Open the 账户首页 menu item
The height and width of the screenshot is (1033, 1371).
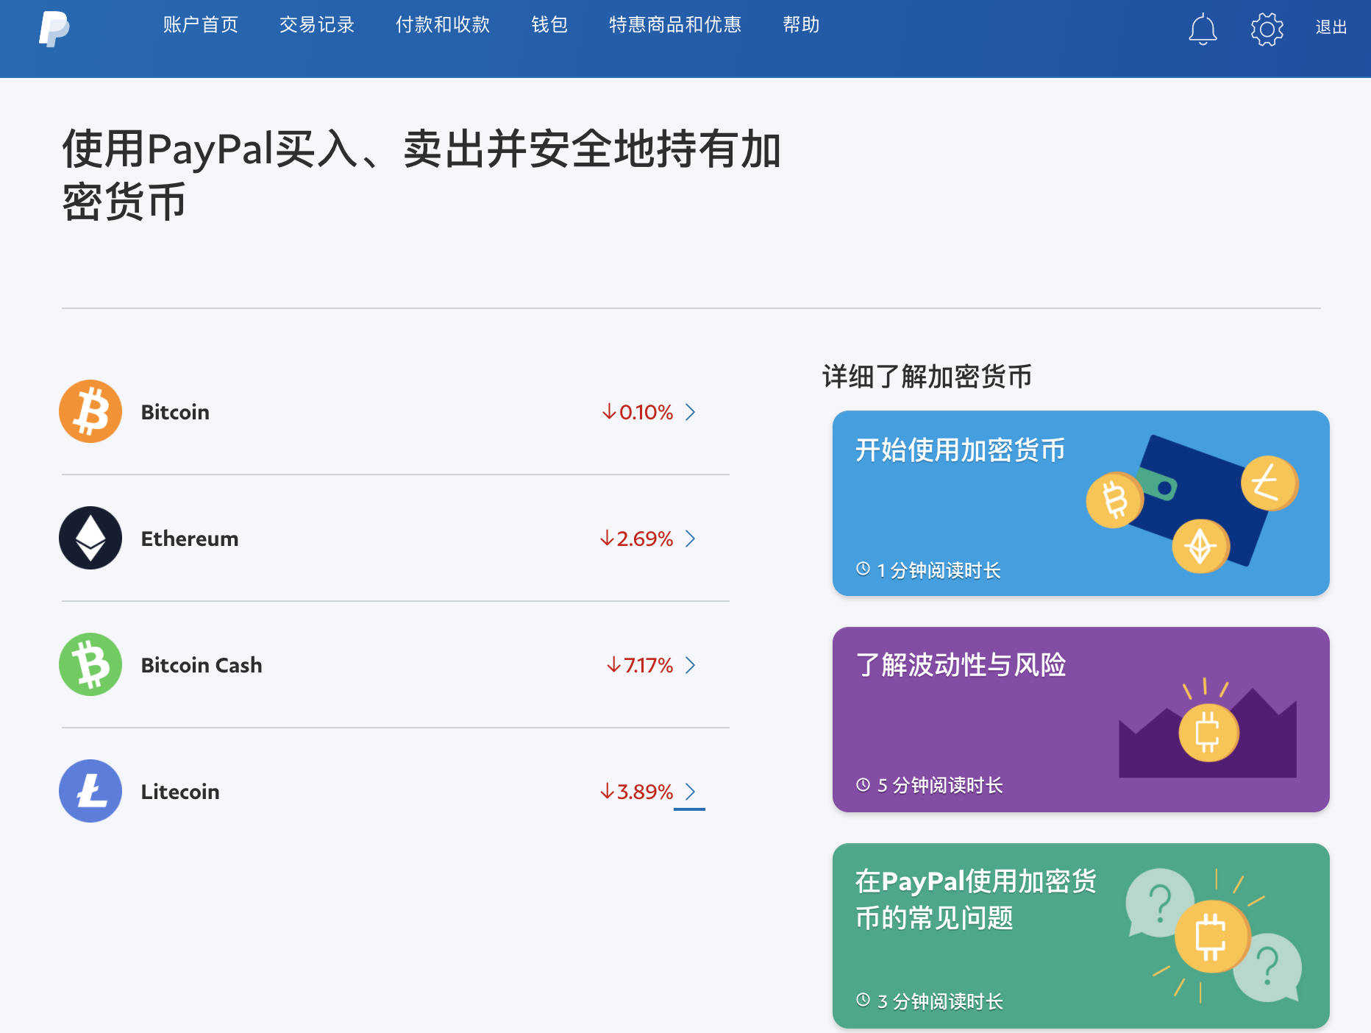pyautogui.click(x=200, y=24)
